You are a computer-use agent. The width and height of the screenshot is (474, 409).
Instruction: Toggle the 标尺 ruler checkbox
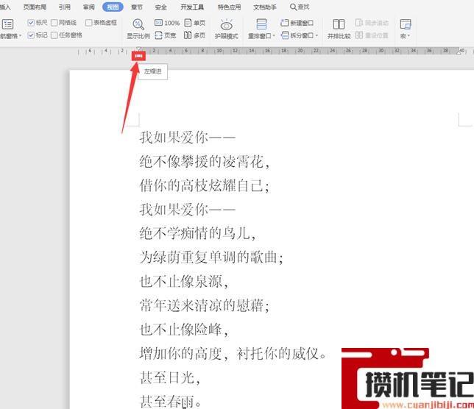click(30, 23)
